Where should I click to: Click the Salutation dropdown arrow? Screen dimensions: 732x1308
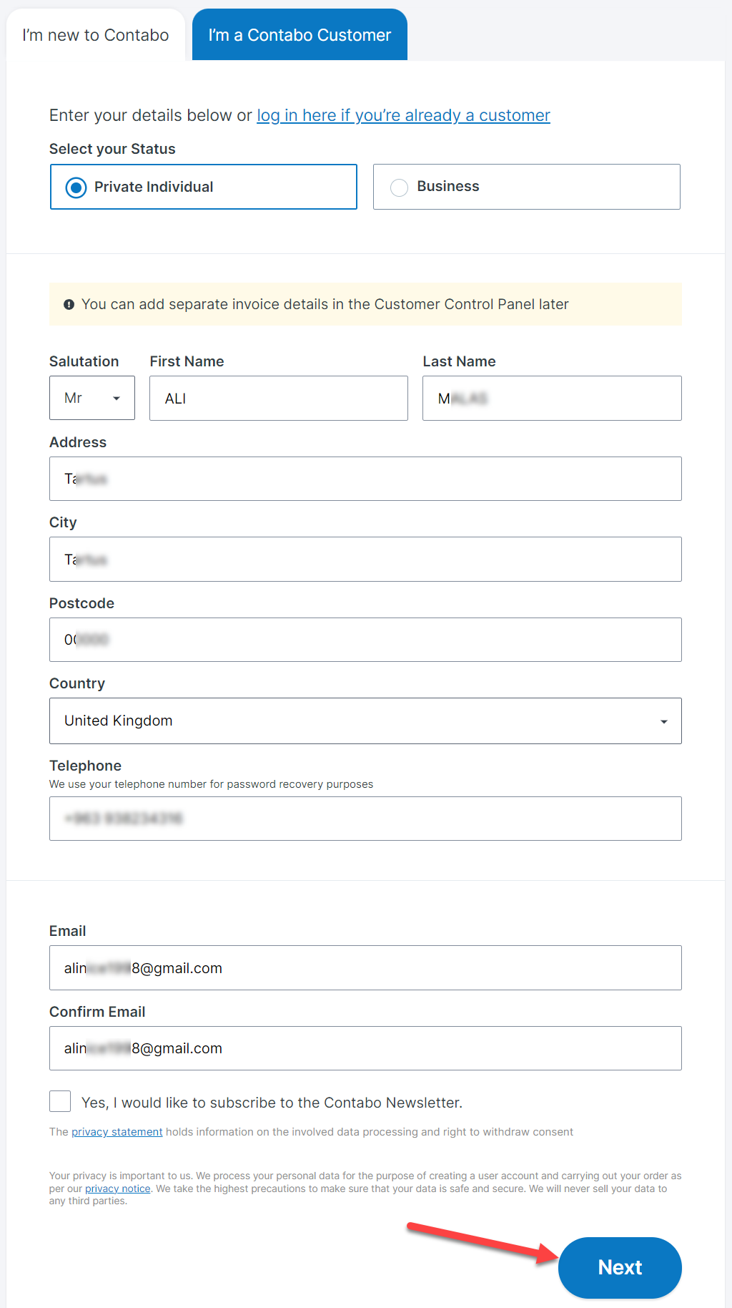(x=117, y=399)
